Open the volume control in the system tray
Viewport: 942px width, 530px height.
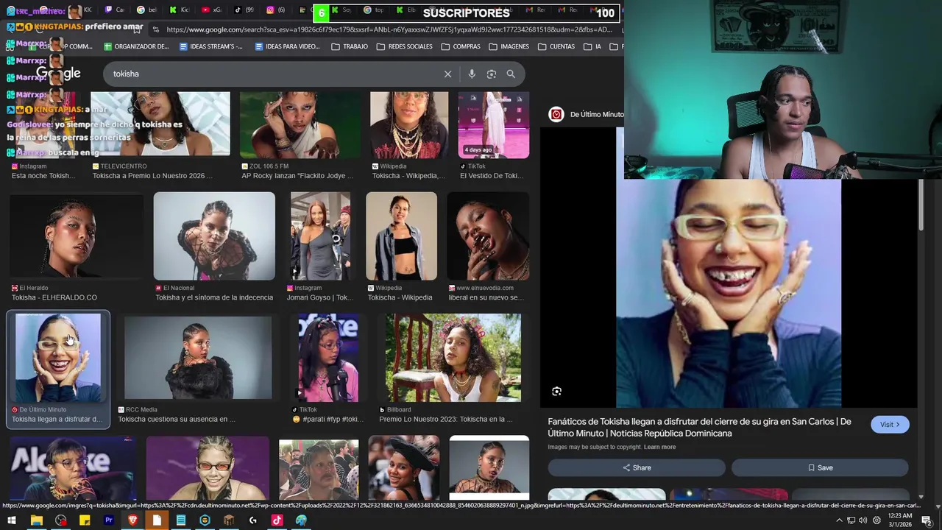[x=863, y=520]
